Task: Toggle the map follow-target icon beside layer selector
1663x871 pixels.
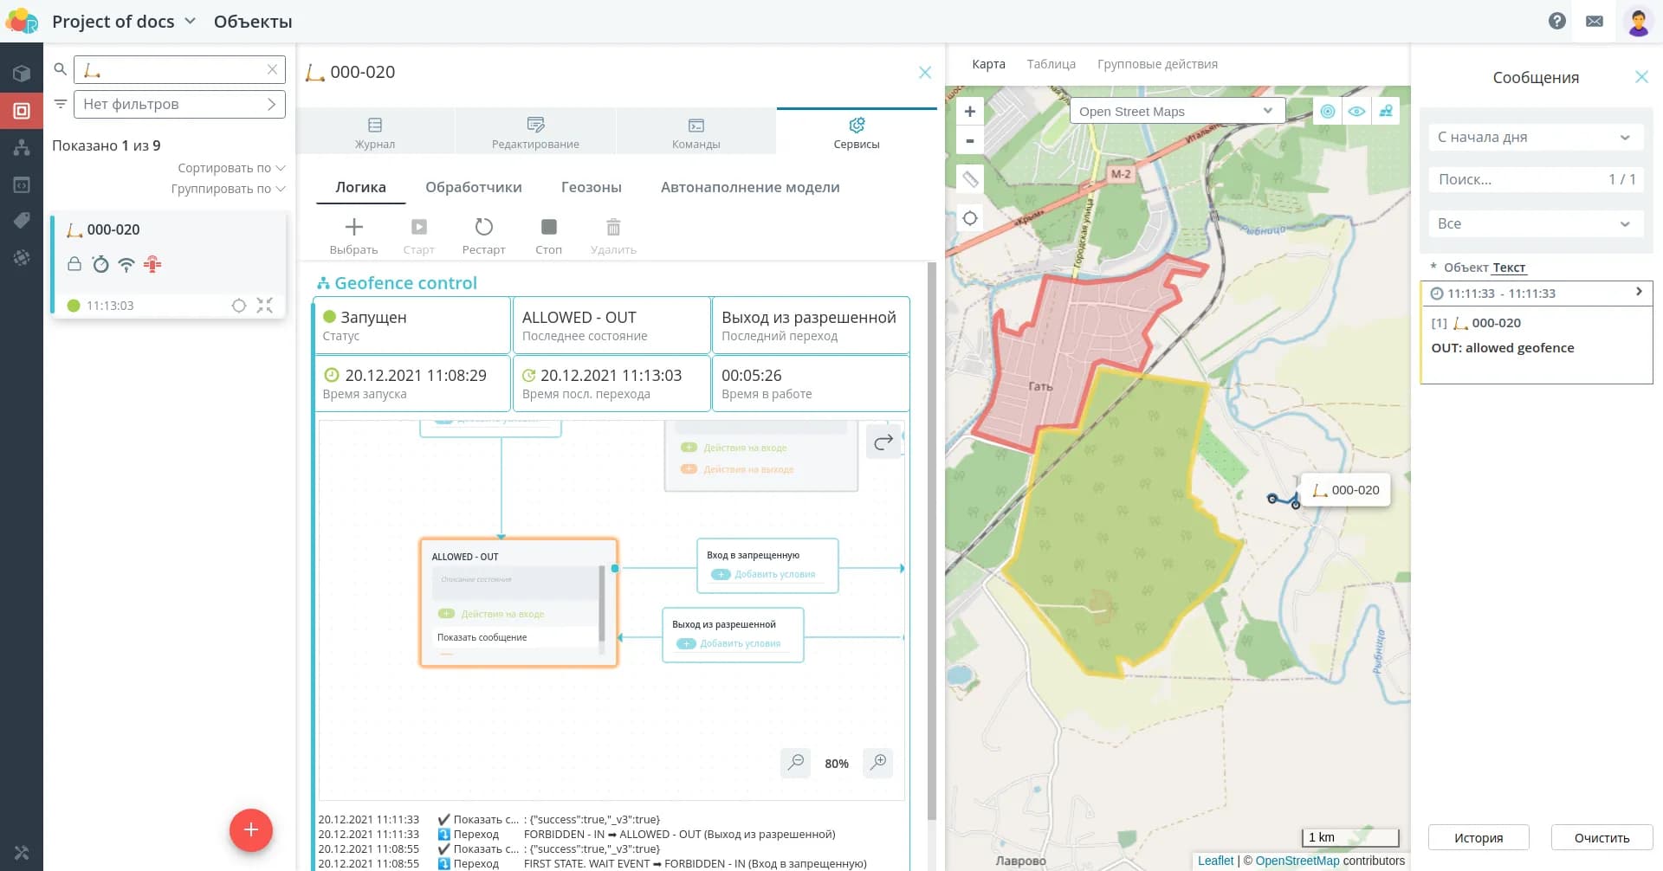Action: click(1327, 112)
